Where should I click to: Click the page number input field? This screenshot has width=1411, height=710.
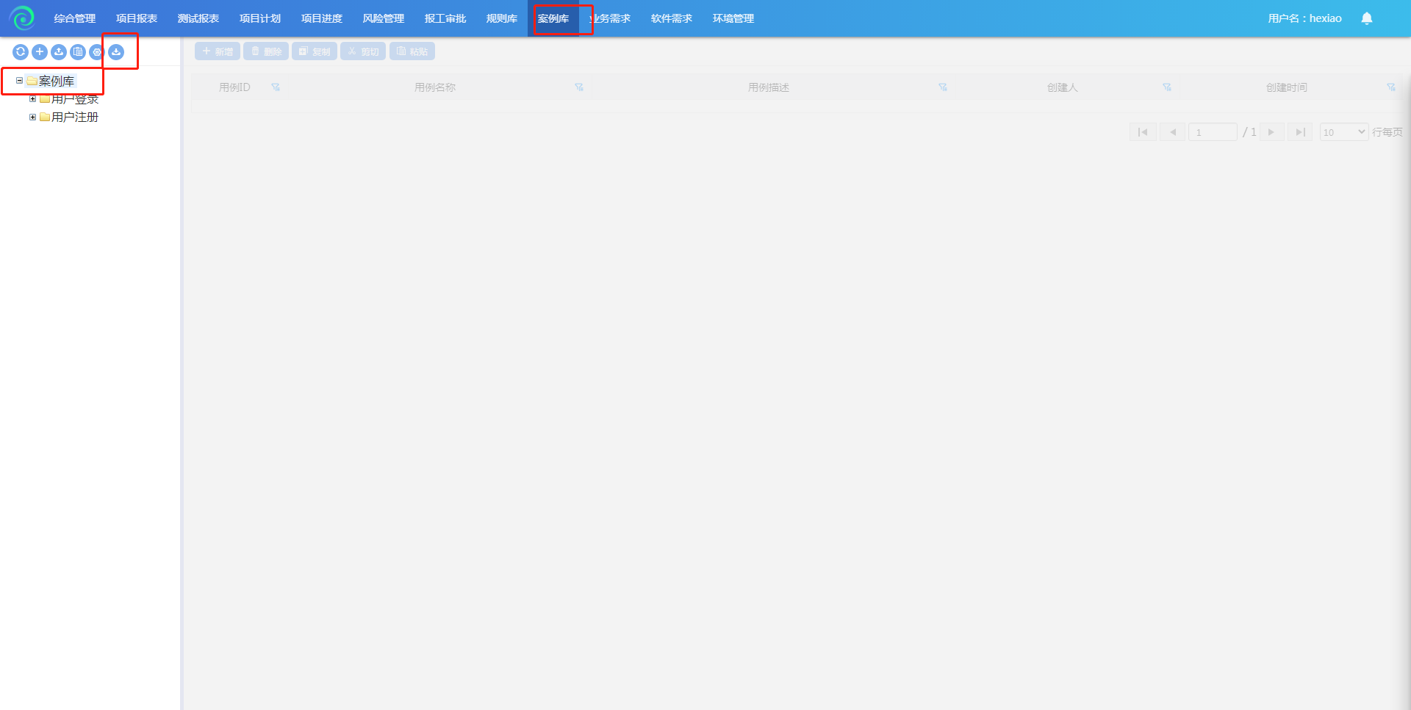click(1213, 132)
